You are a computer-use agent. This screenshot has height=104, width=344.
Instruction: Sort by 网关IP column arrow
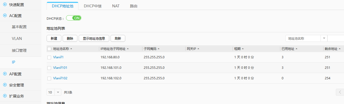coord(198,49)
